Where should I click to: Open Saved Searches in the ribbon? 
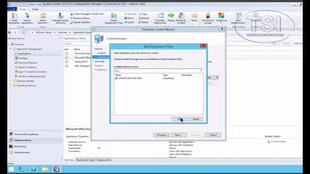point(43,18)
